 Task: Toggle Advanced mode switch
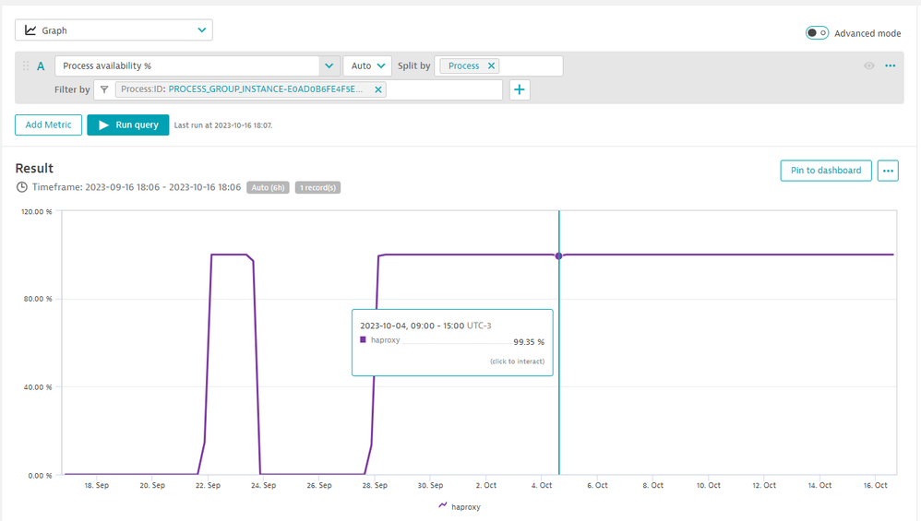click(x=817, y=33)
